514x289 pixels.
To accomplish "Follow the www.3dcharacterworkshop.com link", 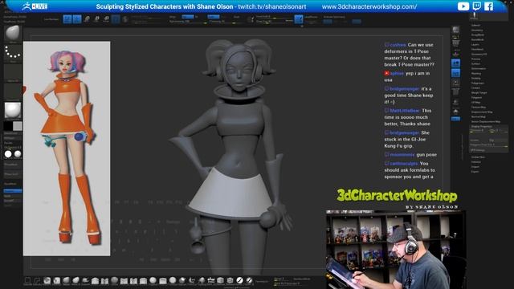I will tap(369, 6).
